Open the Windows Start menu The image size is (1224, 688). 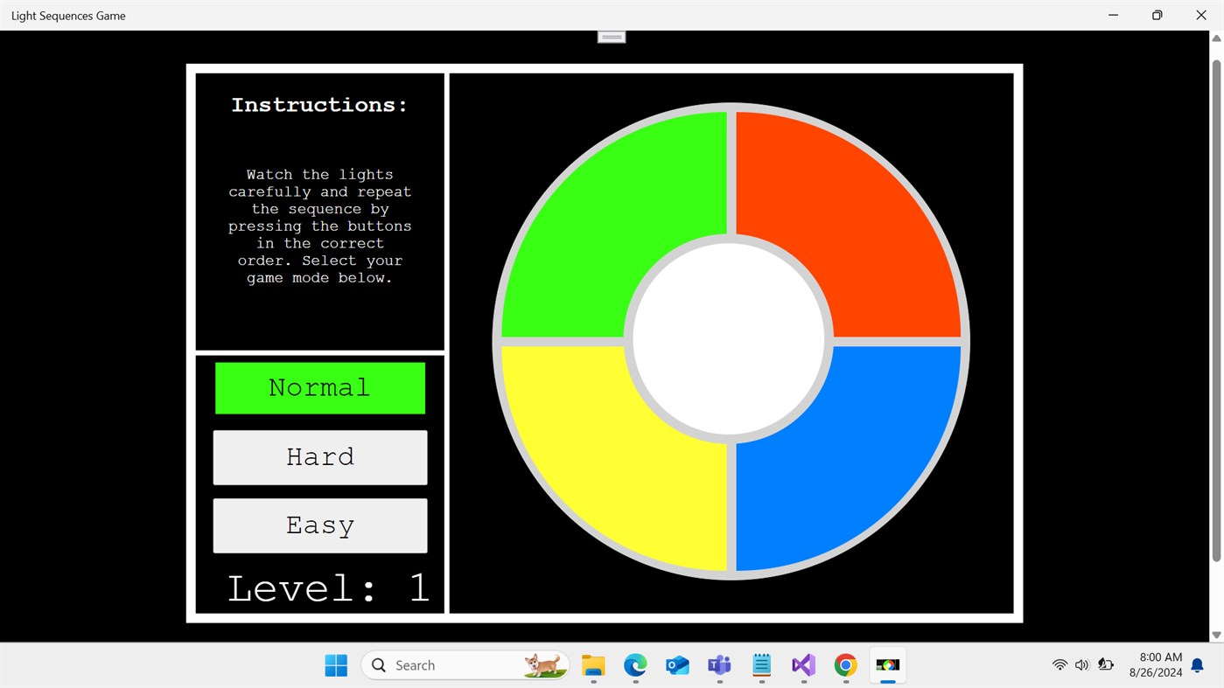335,664
